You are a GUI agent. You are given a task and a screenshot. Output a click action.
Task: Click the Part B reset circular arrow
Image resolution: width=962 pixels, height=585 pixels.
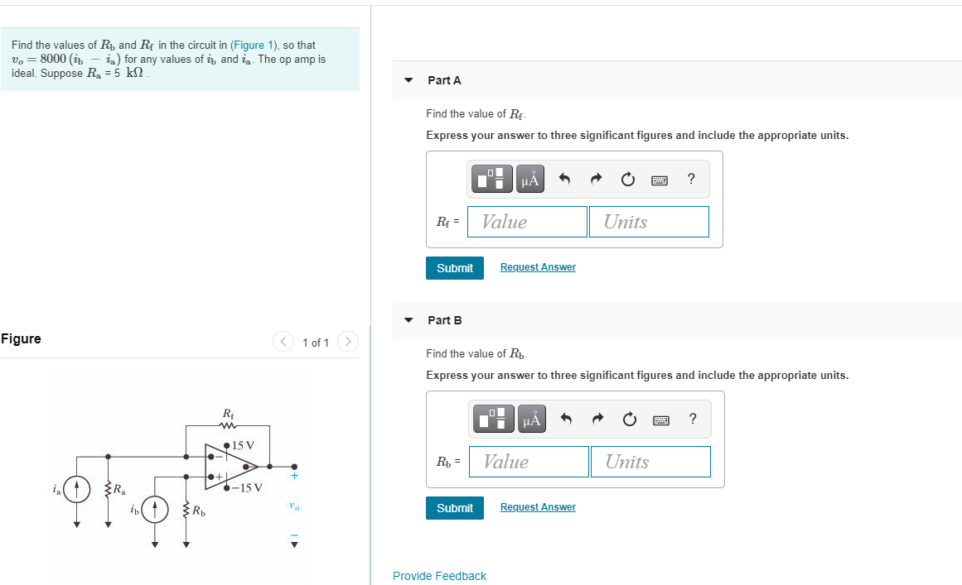[629, 419]
